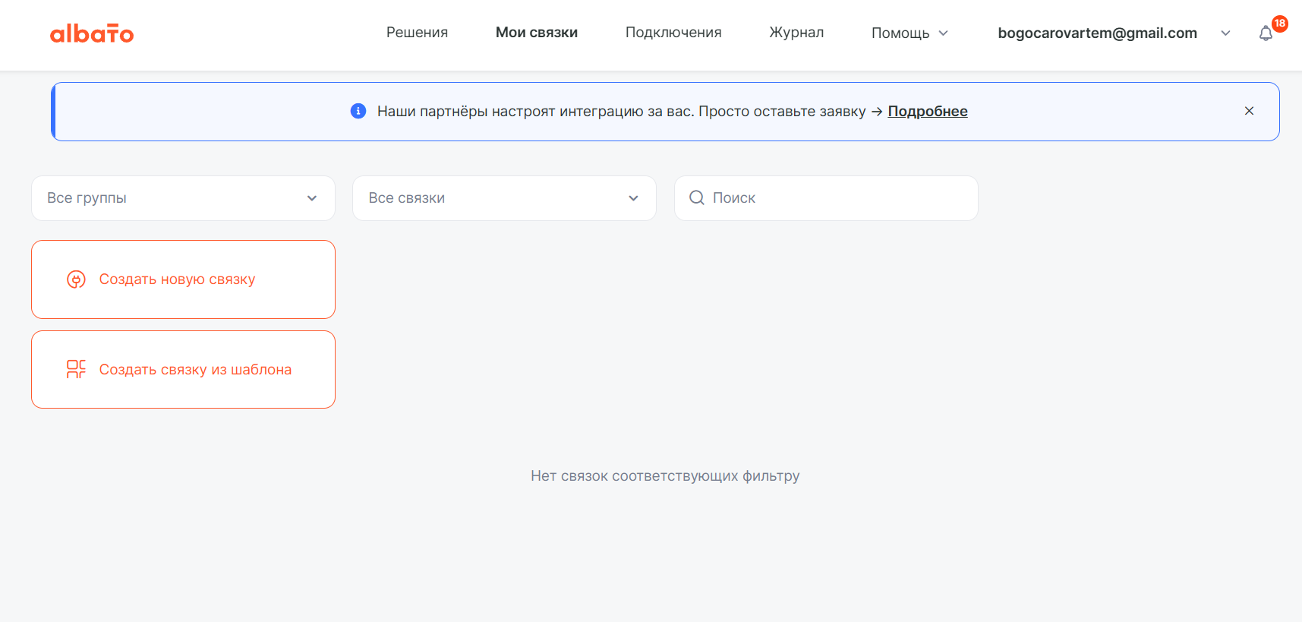
Task: Close the partner integration banner
Action: point(1249,111)
